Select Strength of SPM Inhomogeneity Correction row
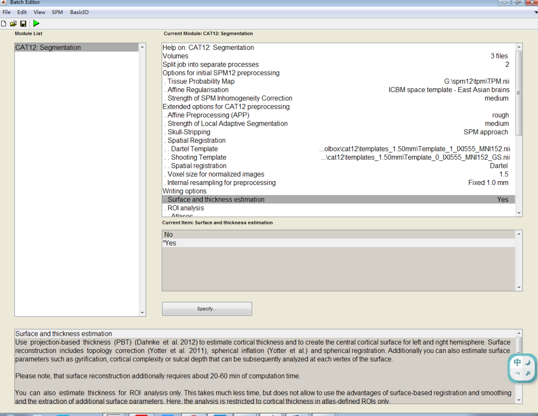This screenshot has height=416, width=538. click(339, 98)
